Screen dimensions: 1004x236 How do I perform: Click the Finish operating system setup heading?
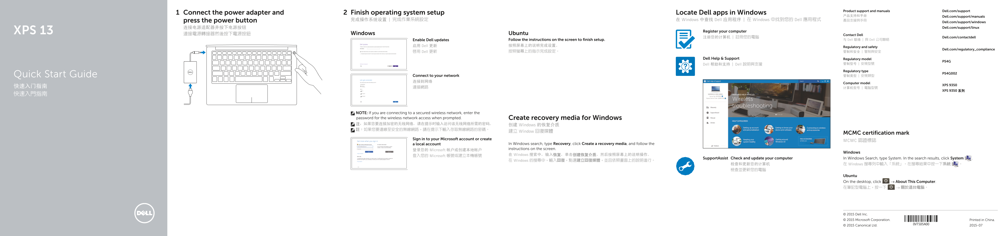click(x=397, y=12)
